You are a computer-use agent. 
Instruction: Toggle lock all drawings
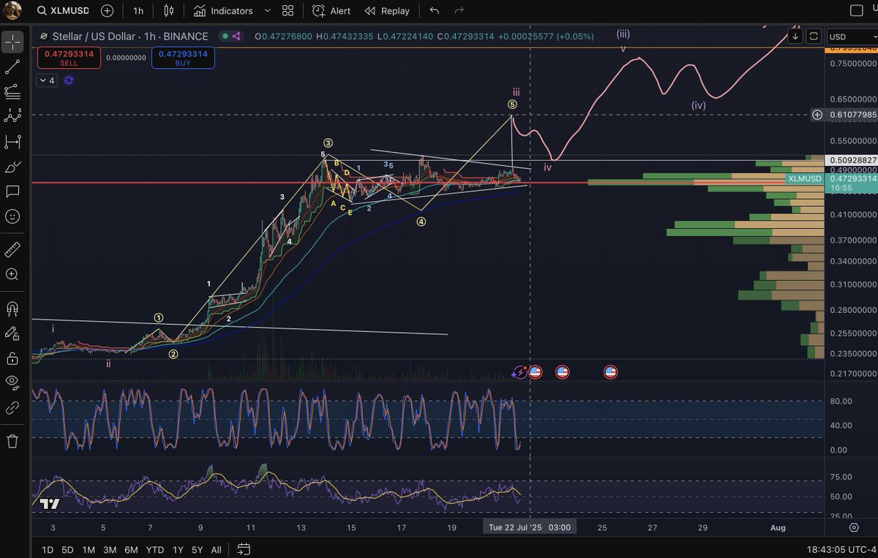12,358
